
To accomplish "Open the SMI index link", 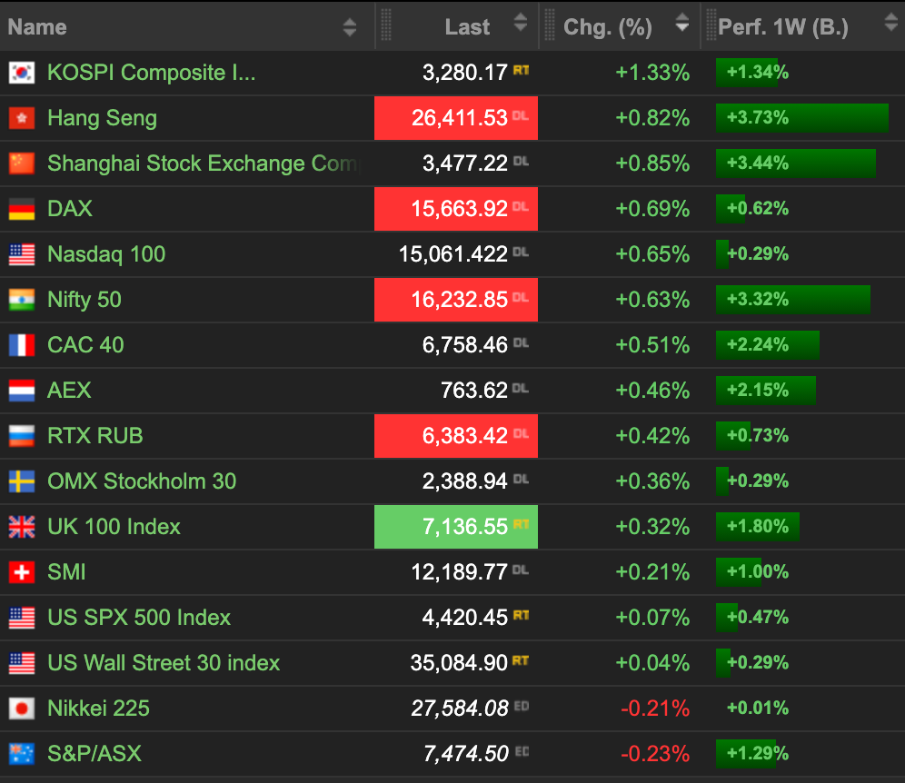I will click(x=66, y=572).
